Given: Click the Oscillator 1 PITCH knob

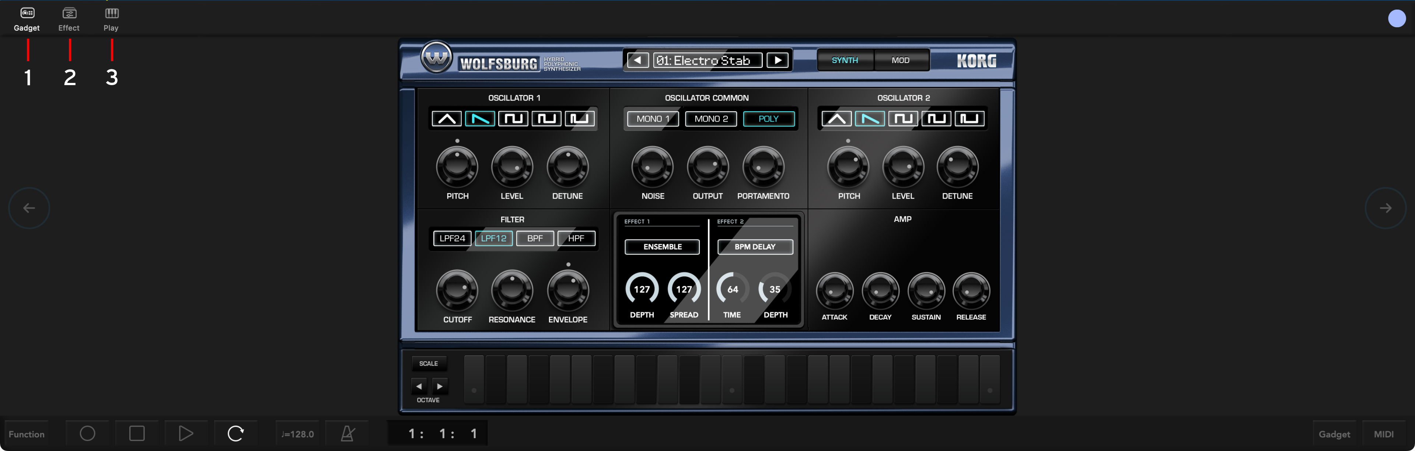Looking at the screenshot, I should pos(457,167).
